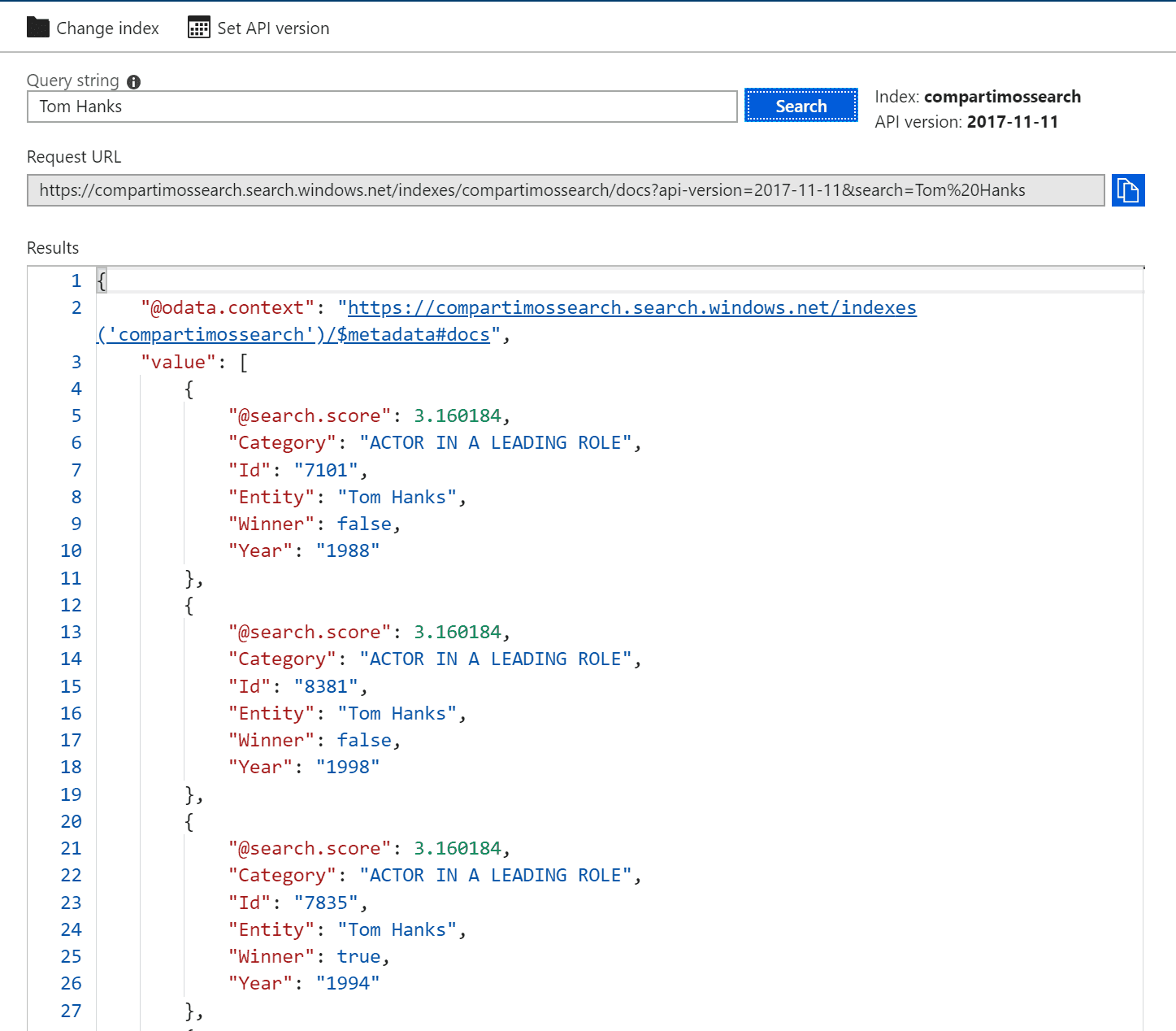The width and height of the screenshot is (1176, 1031).
Task: Click line number 27 in the gutter
Action: pos(71,1011)
